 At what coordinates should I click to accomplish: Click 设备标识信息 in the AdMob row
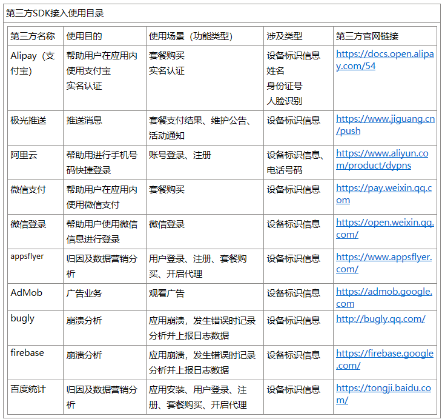tap(294, 293)
